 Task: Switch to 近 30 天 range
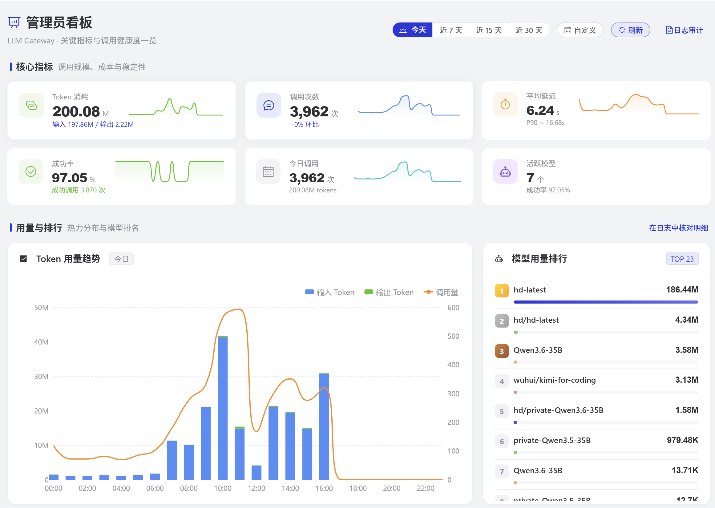(529, 30)
